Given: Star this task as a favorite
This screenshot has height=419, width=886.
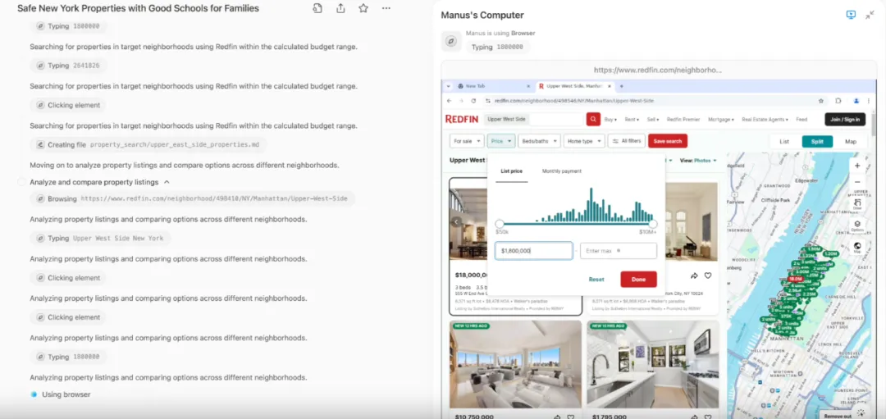Looking at the screenshot, I should [x=363, y=8].
